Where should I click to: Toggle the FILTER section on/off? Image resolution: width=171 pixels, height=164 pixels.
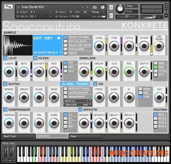(x=35, y=58)
